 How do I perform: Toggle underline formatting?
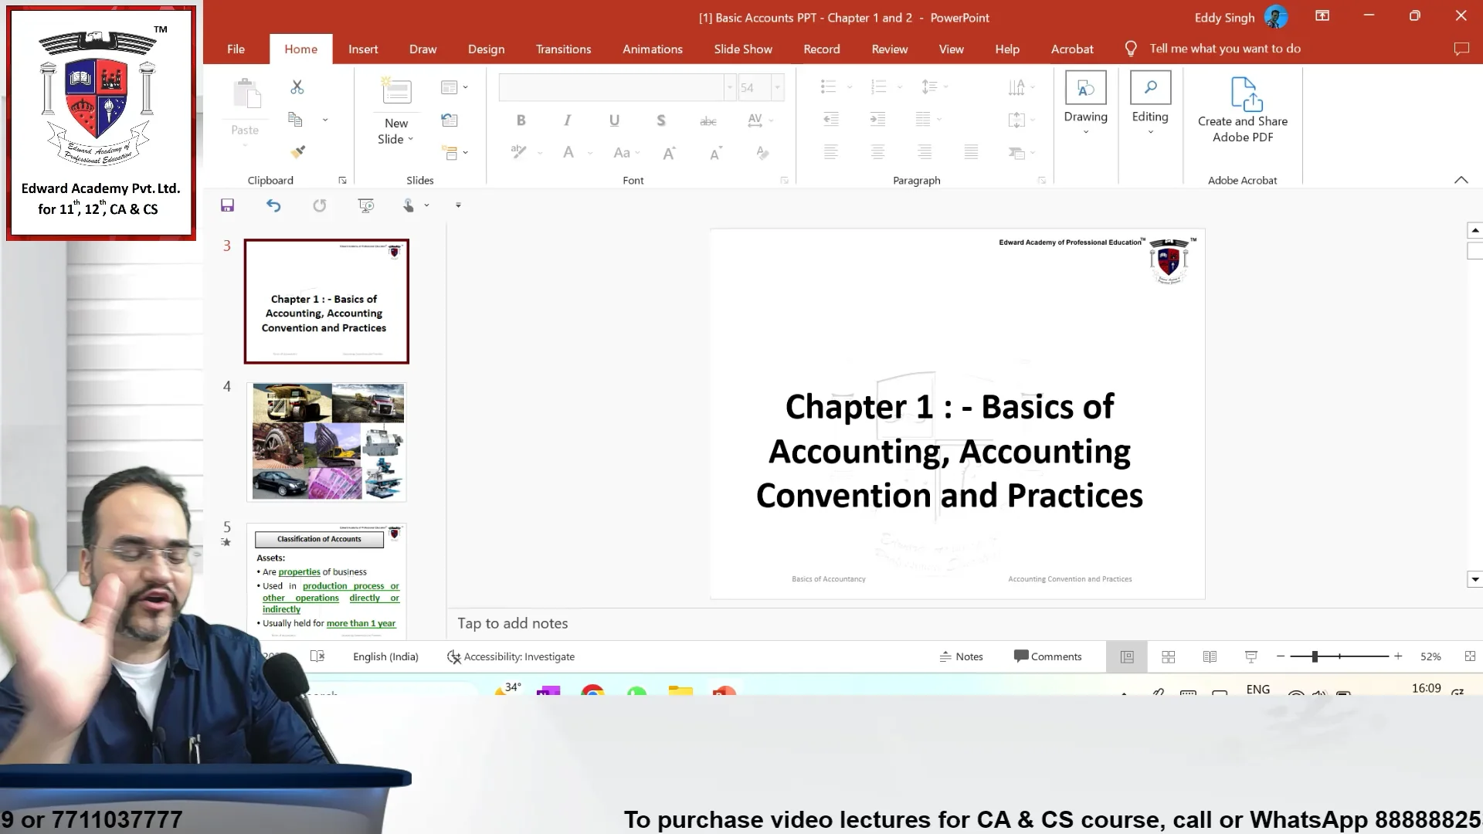pos(614,120)
